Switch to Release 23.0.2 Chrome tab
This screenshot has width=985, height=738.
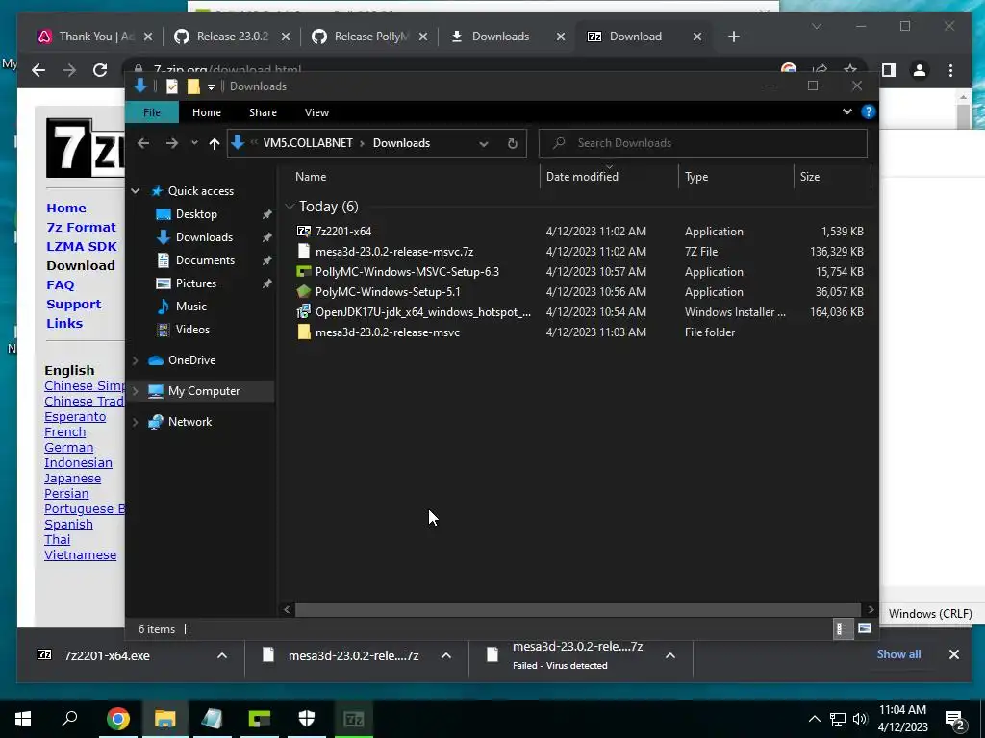(232, 37)
